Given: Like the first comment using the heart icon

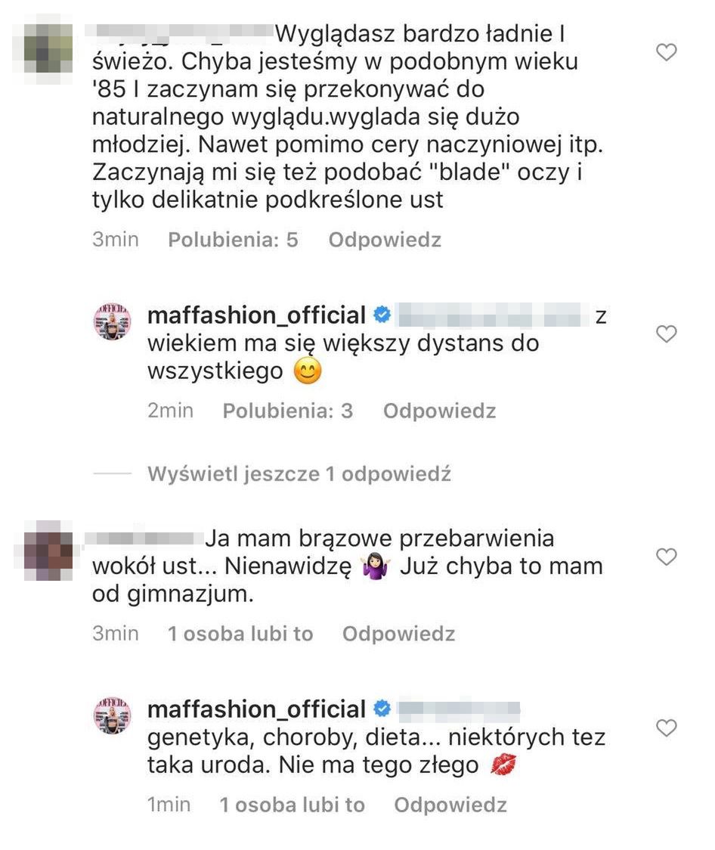Looking at the screenshot, I should click(x=666, y=52).
